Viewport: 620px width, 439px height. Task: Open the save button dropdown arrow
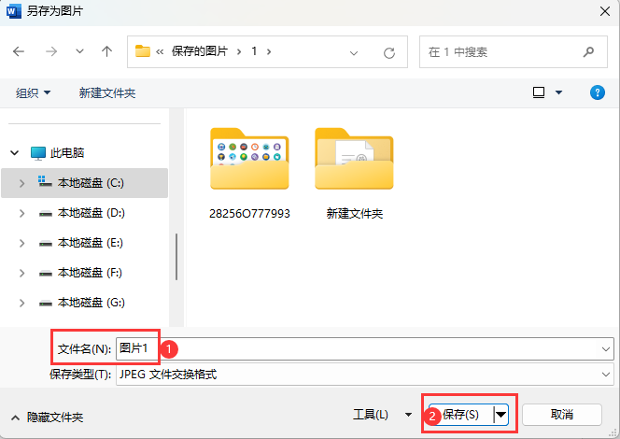(501, 415)
